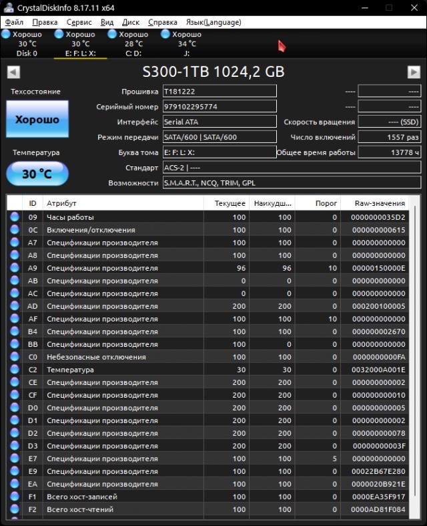Select Disk 0 drive tab
The width and height of the screenshot is (427, 526).
pyautogui.click(x=27, y=43)
